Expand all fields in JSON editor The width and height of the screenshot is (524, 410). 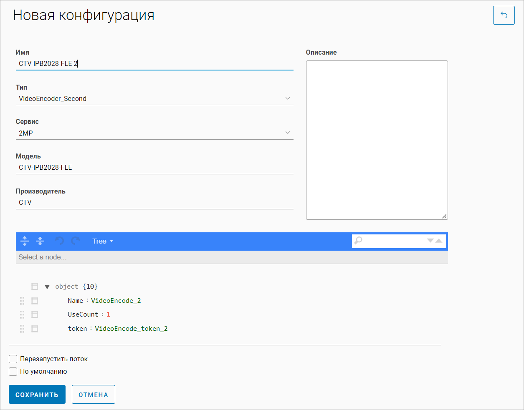click(25, 241)
